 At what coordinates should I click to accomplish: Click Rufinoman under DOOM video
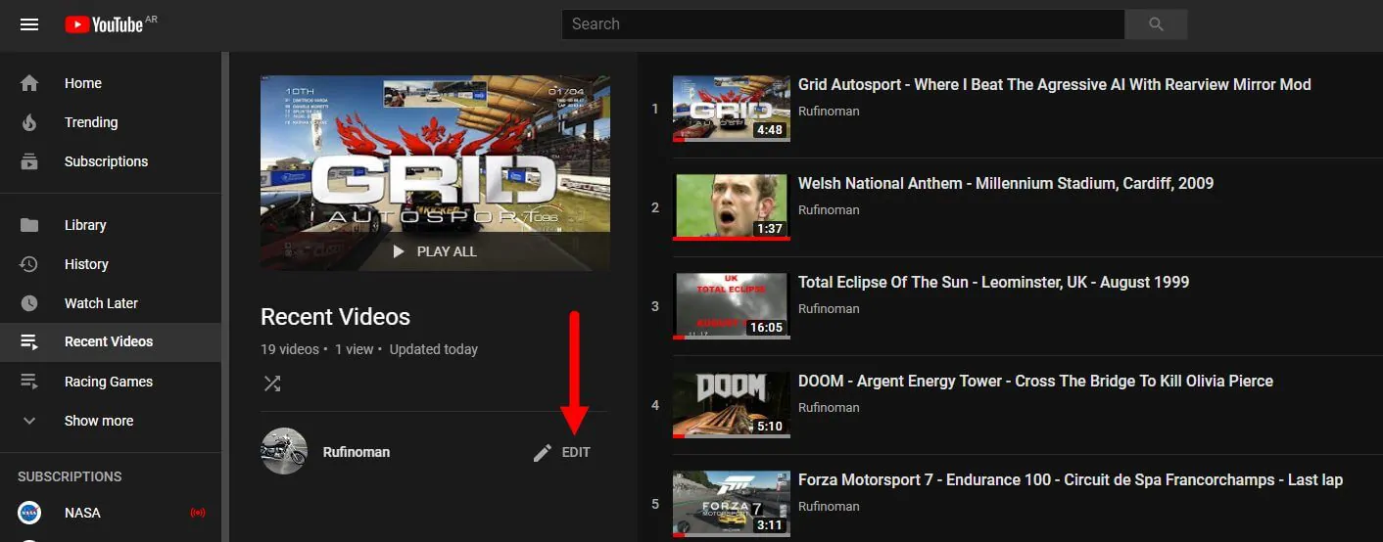[829, 408]
